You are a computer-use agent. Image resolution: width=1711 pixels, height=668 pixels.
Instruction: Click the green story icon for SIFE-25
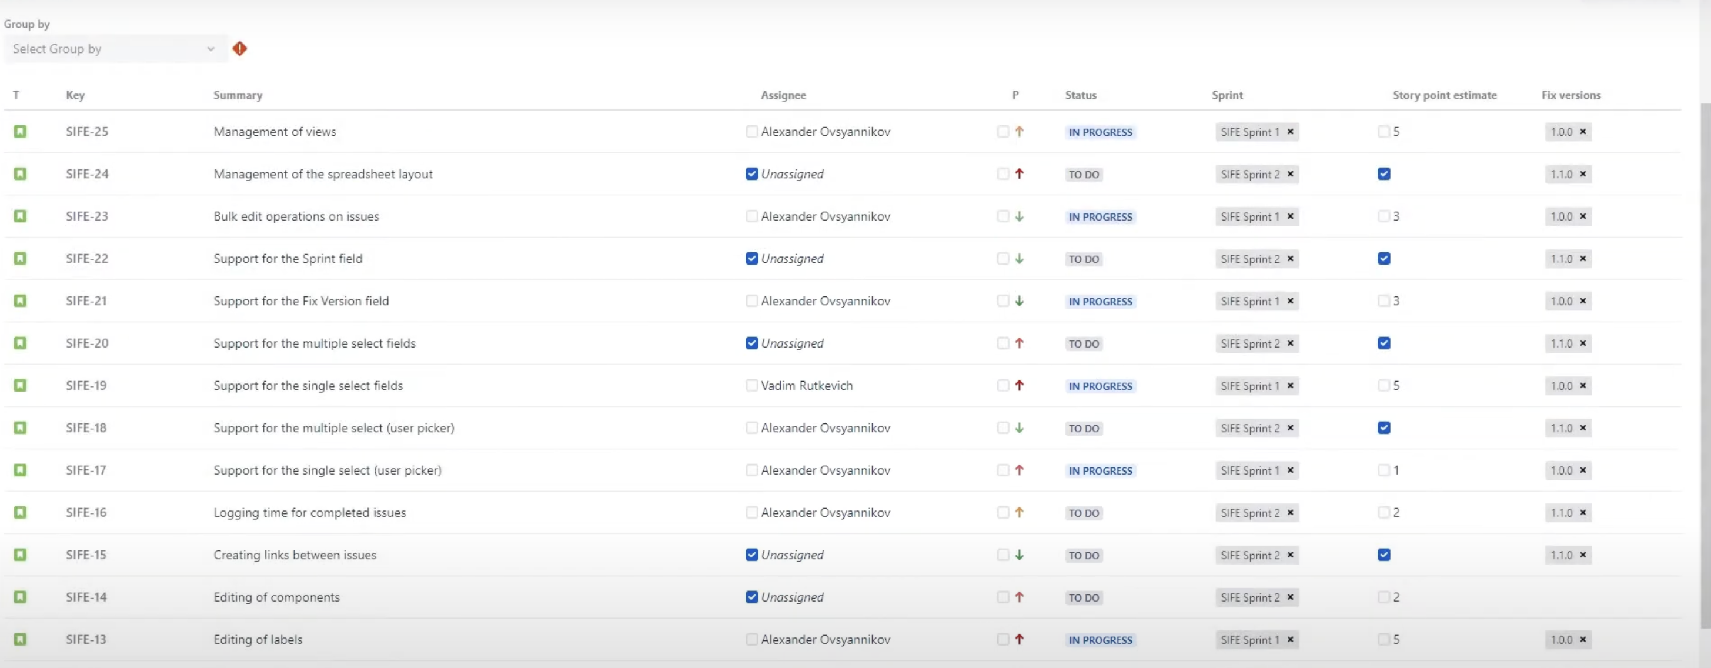point(19,131)
